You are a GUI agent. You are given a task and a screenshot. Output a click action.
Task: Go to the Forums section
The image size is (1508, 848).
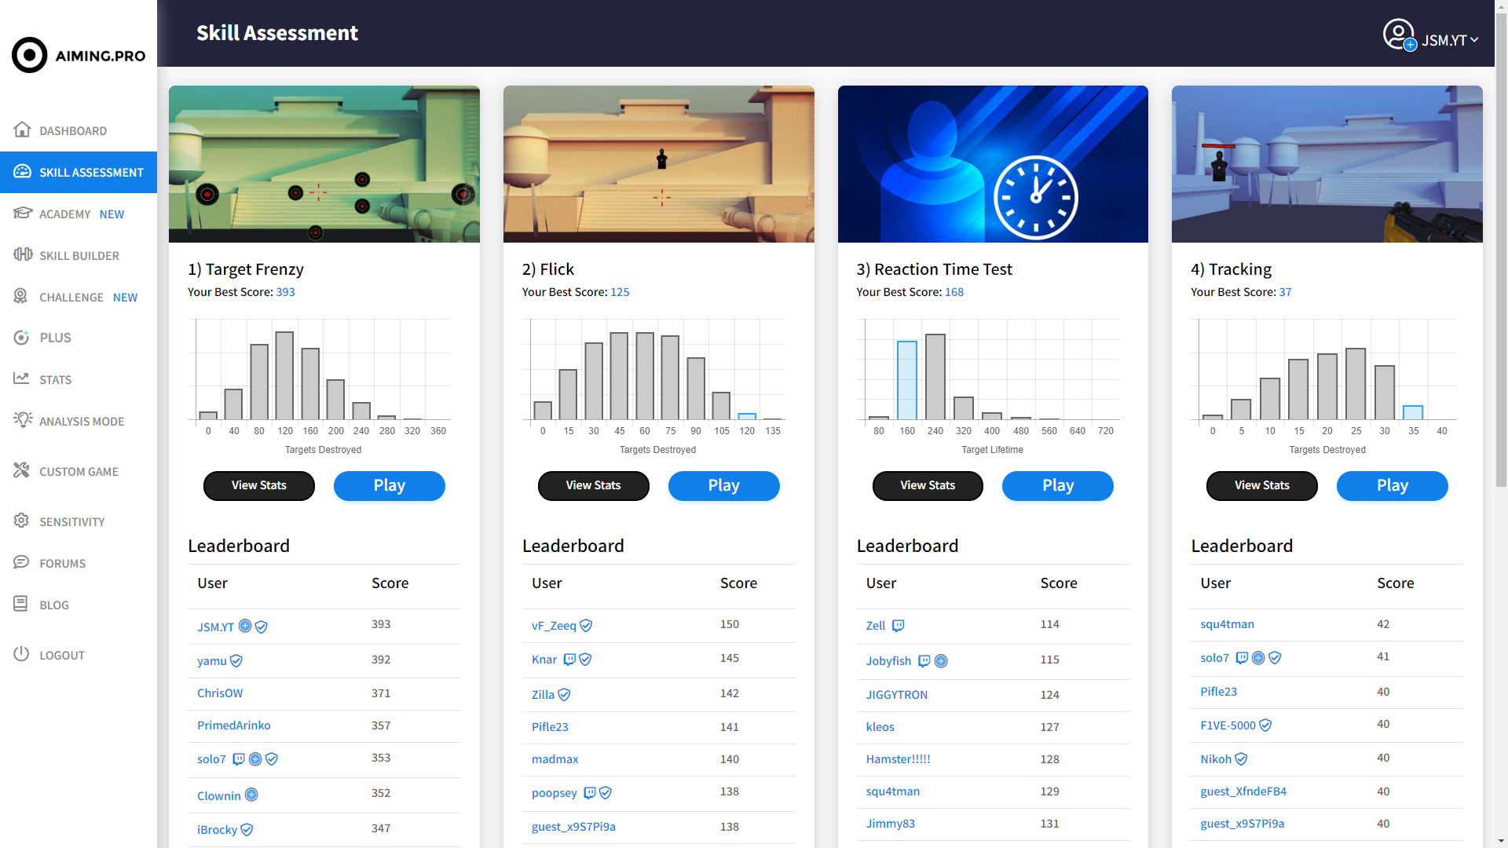click(62, 563)
